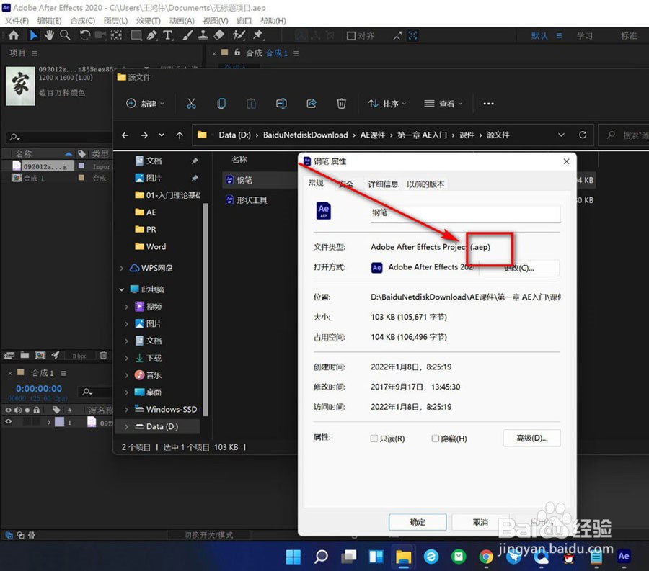Expand layer 1 twirl arrow in timeline
This screenshot has width=649, height=571.
49,422
